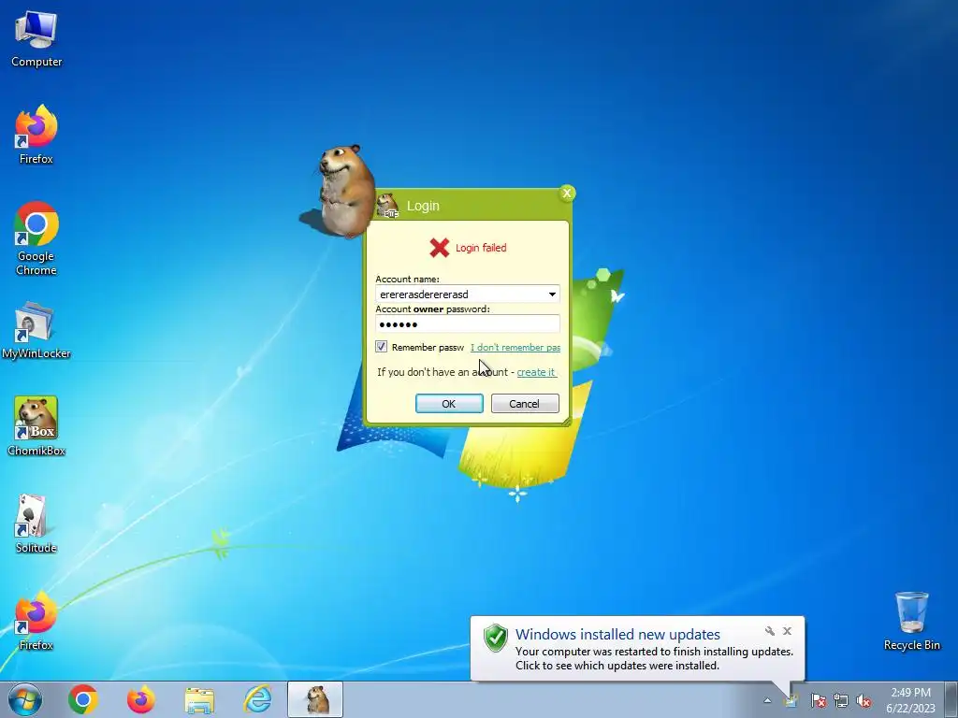Click the red Login failed X icon
Image resolution: width=958 pixels, height=718 pixels.
pos(440,248)
